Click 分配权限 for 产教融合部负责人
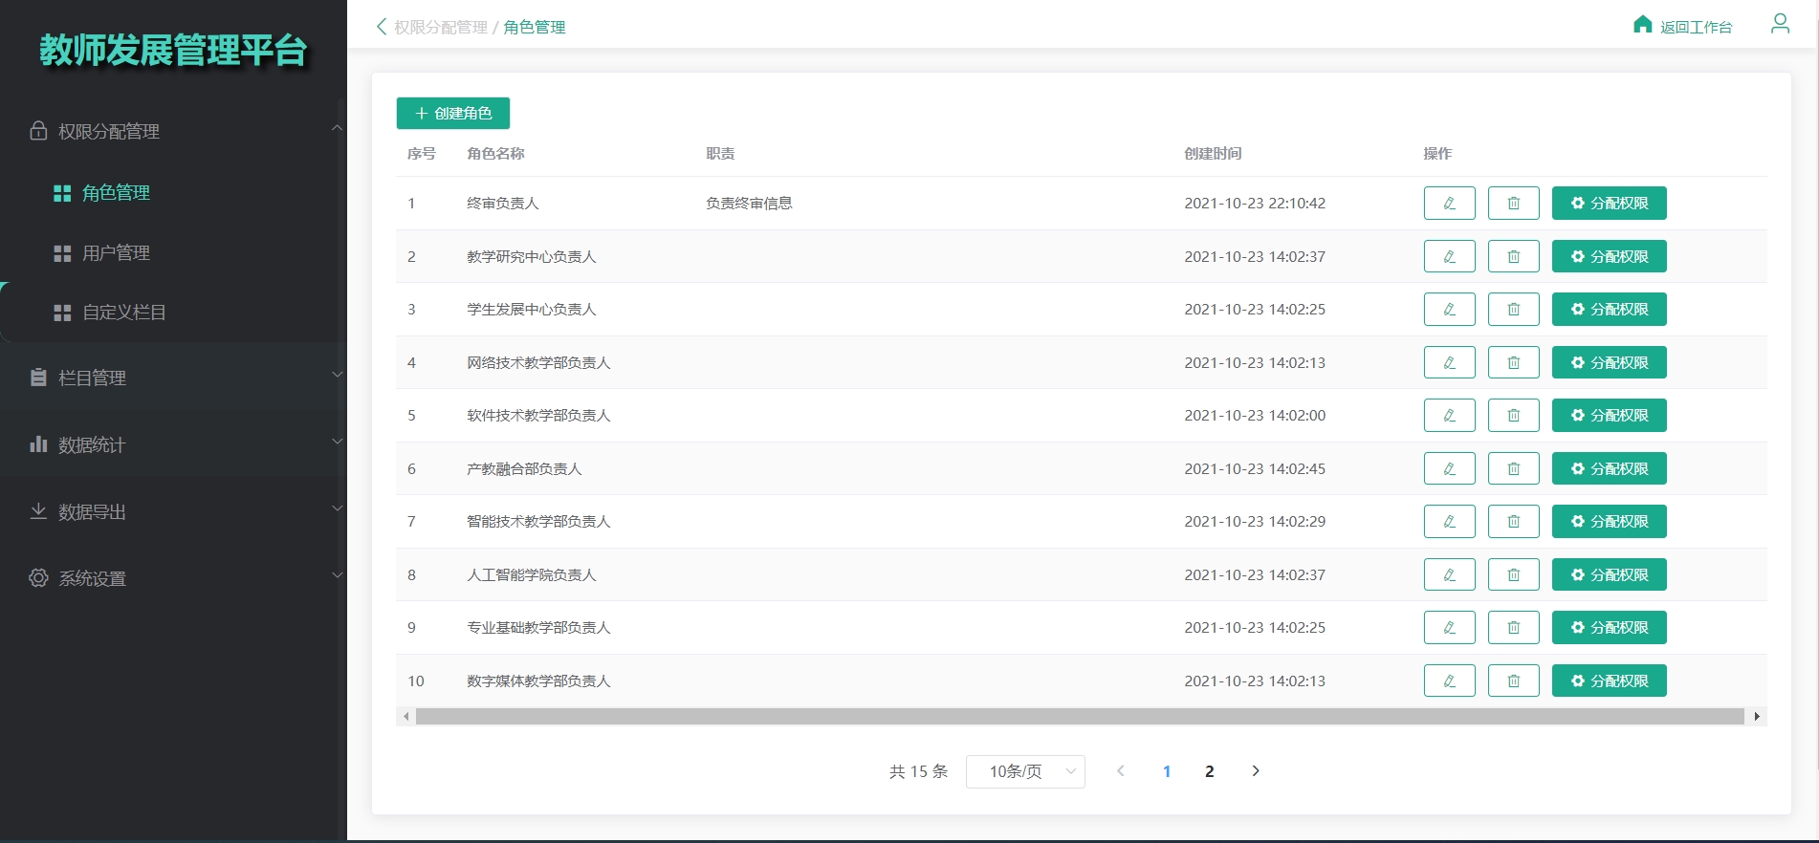Screen dimensions: 1819x843 tap(1609, 468)
